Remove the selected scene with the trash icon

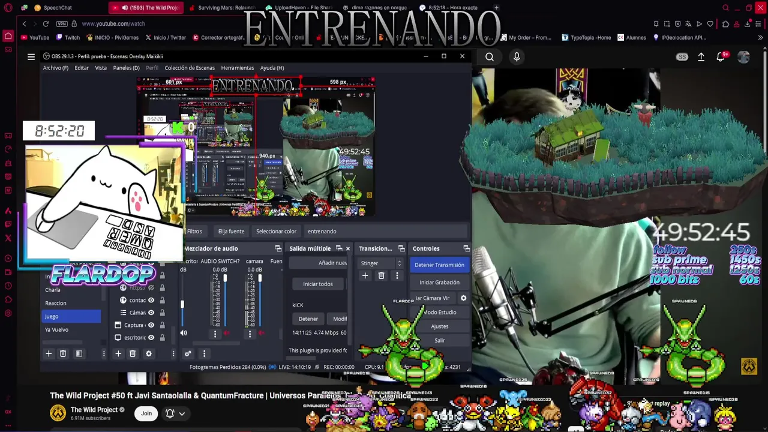tap(63, 353)
